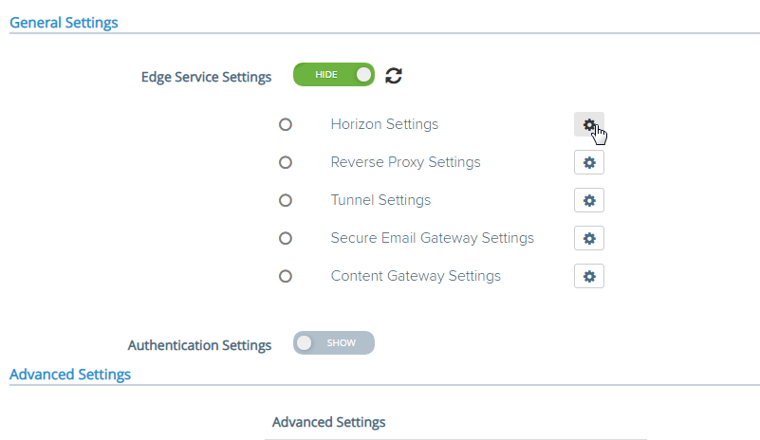Click the Reverse Proxy Settings label
The width and height of the screenshot is (760, 440).
pos(406,162)
